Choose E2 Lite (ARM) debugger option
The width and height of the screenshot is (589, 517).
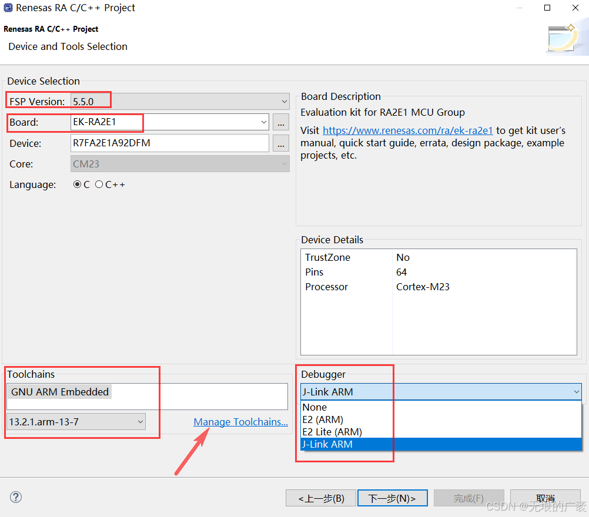coord(441,432)
